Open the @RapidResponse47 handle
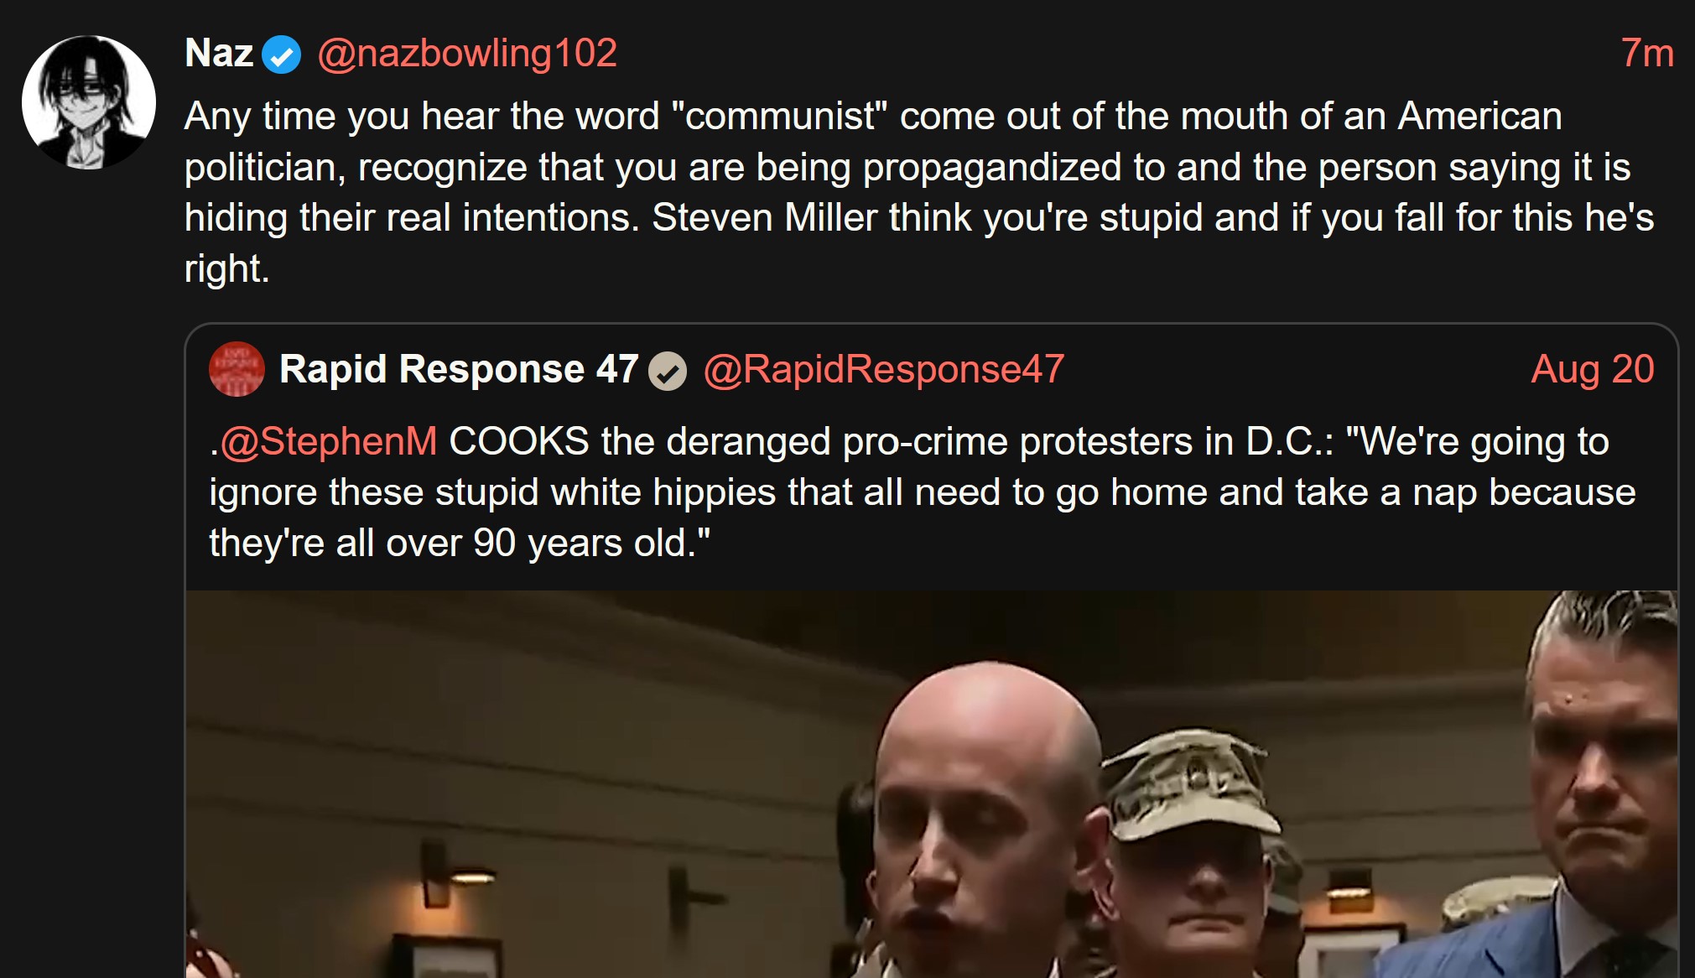This screenshot has height=978, width=1695. (x=884, y=369)
